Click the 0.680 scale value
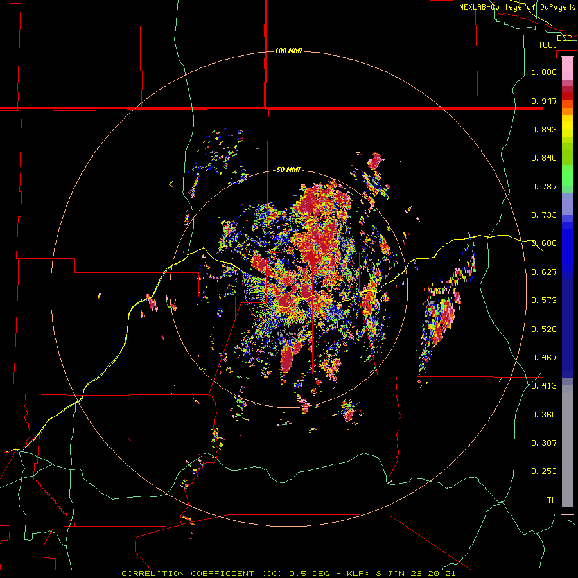Viewport: 578px width, 578px height. click(x=544, y=243)
